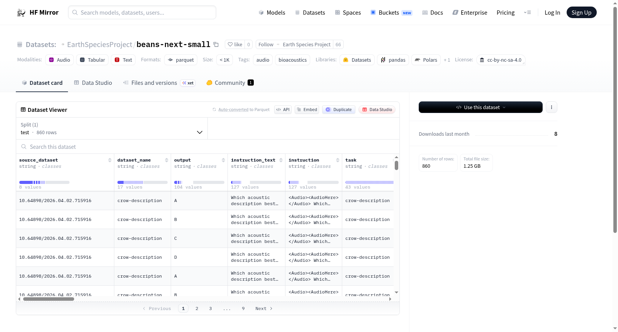
Task: Sort the source_dataset column
Action: tap(110, 160)
